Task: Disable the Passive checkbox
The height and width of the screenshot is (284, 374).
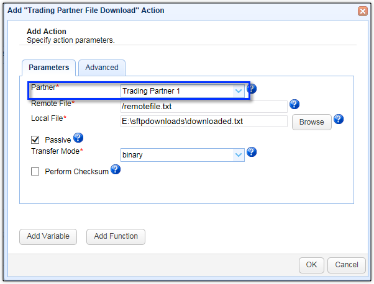Action: tap(35, 140)
